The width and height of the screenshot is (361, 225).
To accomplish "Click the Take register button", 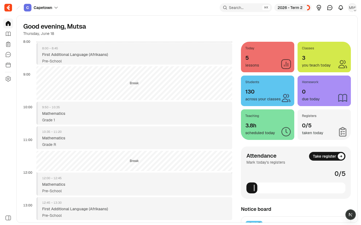I will (327, 156).
